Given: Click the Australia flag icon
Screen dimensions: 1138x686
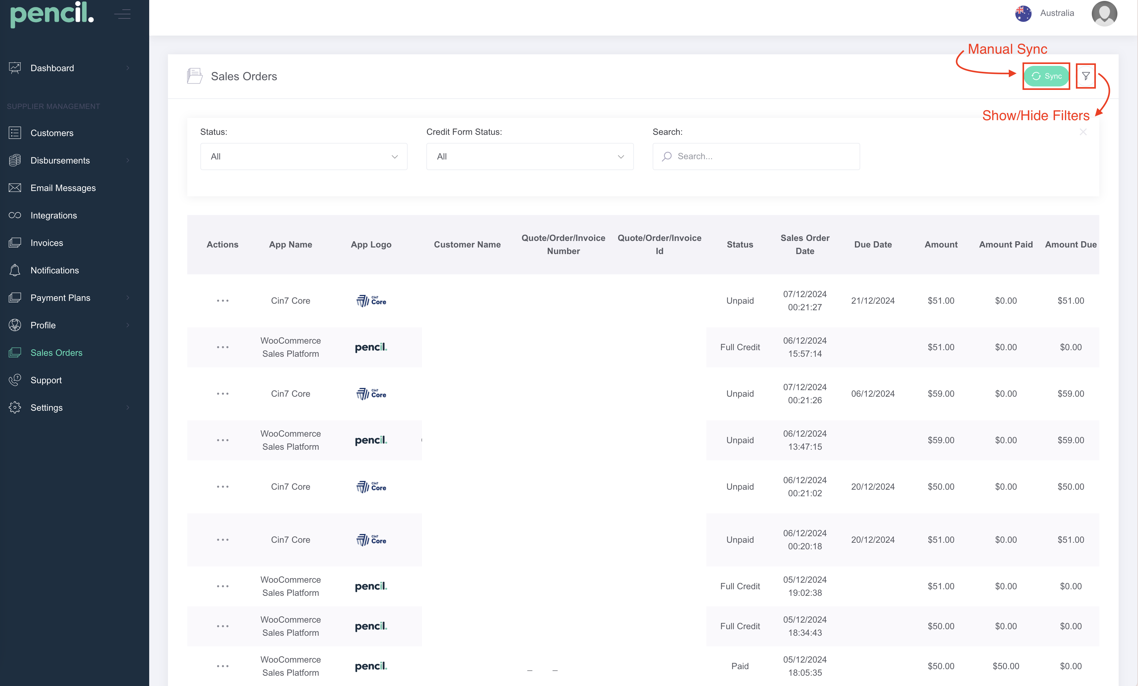Looking at the screenshot, I should tap(1023, 13).
